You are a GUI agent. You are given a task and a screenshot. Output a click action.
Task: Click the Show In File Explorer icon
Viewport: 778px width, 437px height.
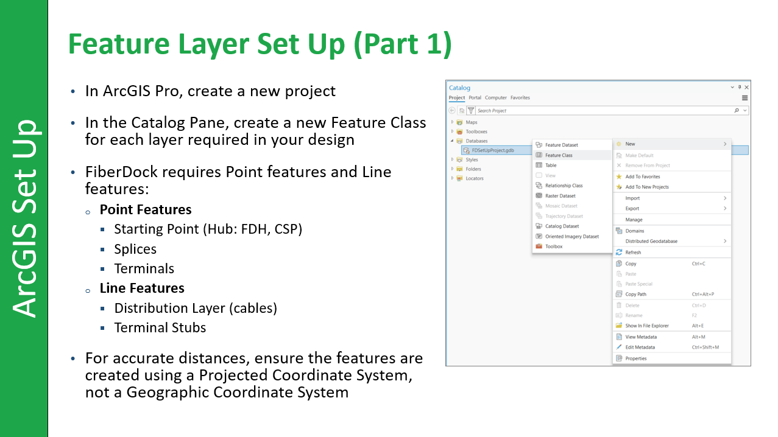point(619,326)
